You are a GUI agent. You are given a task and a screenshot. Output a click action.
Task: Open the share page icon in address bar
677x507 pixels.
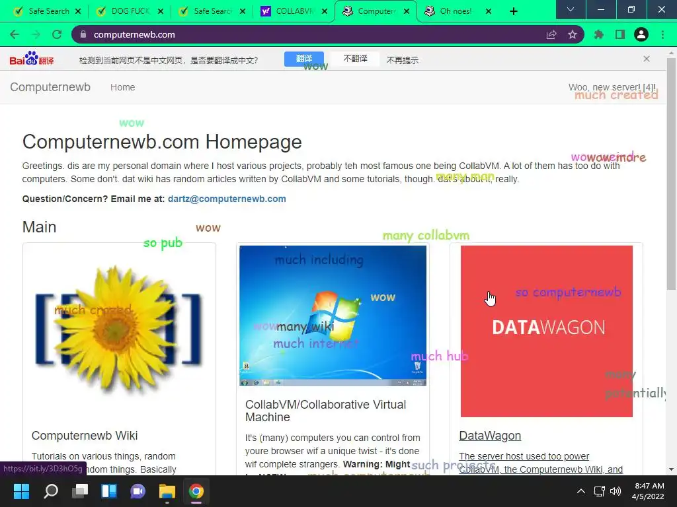pyautogui.click(x=551, y=34)
